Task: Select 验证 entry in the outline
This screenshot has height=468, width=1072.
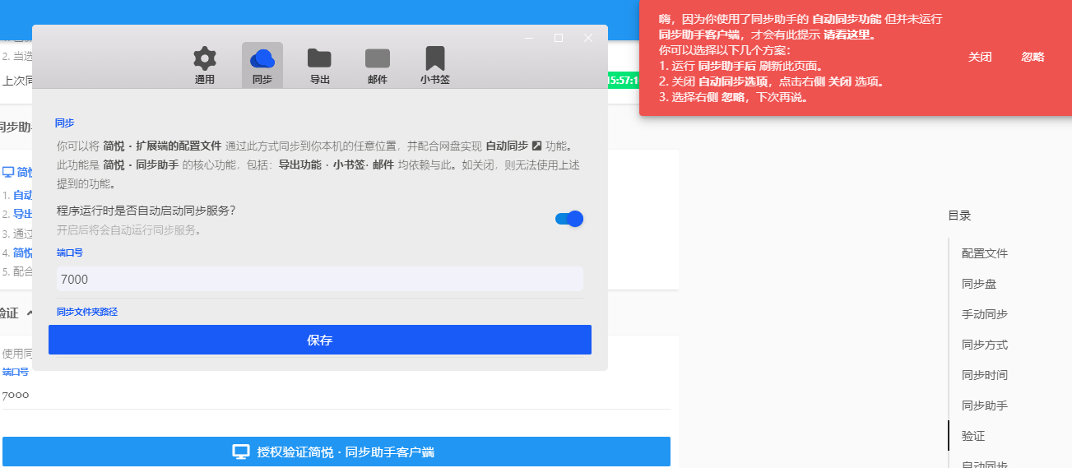Action: point(973,436)
